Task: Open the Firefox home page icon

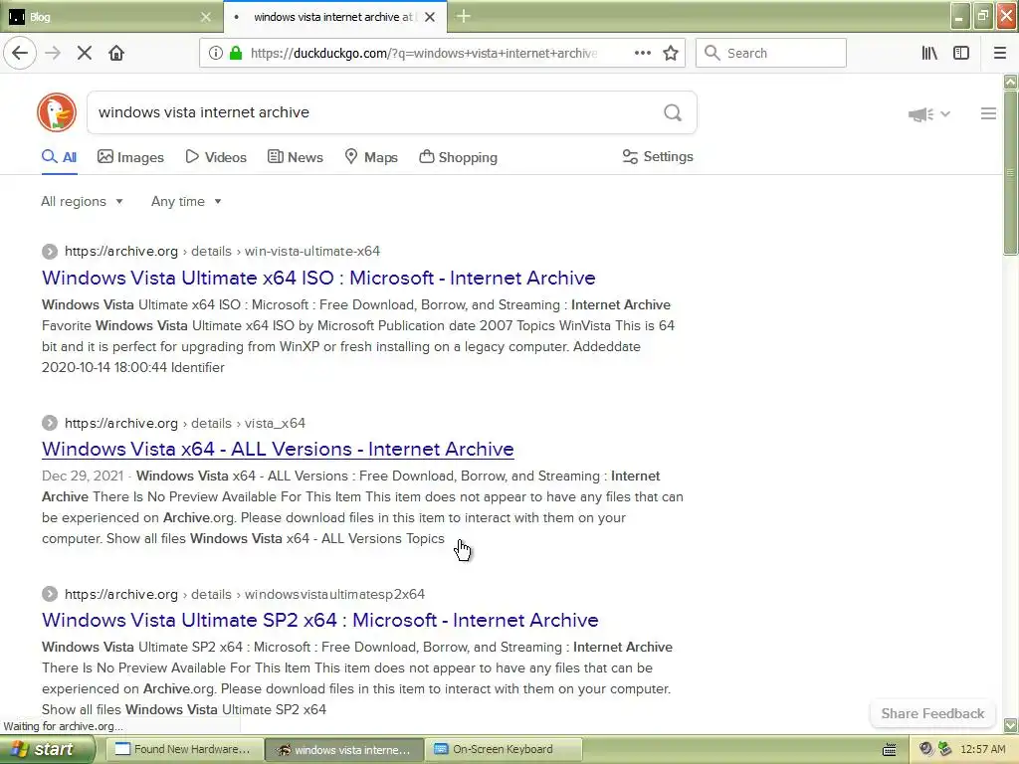Action: pos(116,54)
